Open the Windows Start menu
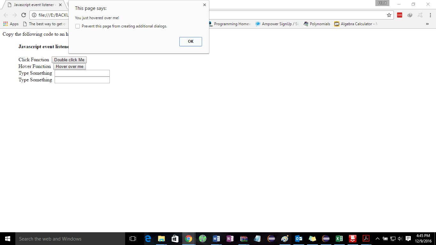436x245 pixels. 8,239
